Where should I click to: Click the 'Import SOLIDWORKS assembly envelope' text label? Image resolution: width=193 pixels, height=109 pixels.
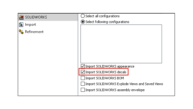115,90
